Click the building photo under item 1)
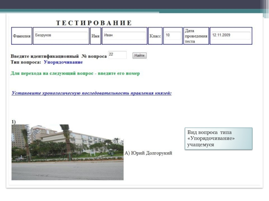 tap(68, 152)
